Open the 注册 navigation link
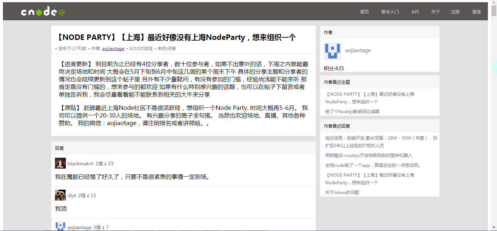497x231 pixels. coord(455,12)
